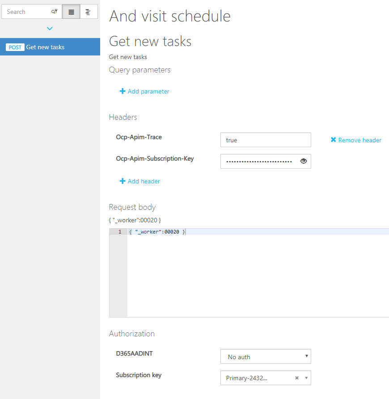This screenshot has width=389, height=399.
Task: Click the POST method badge
Action: (15, 47)
